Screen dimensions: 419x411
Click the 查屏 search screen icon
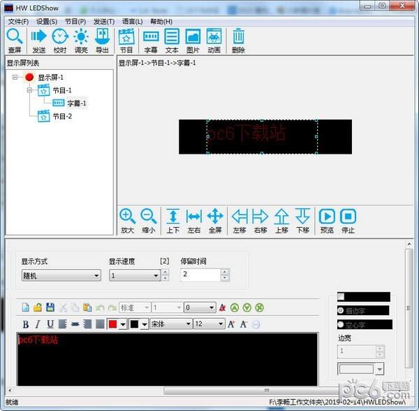[x=15, y=40]
